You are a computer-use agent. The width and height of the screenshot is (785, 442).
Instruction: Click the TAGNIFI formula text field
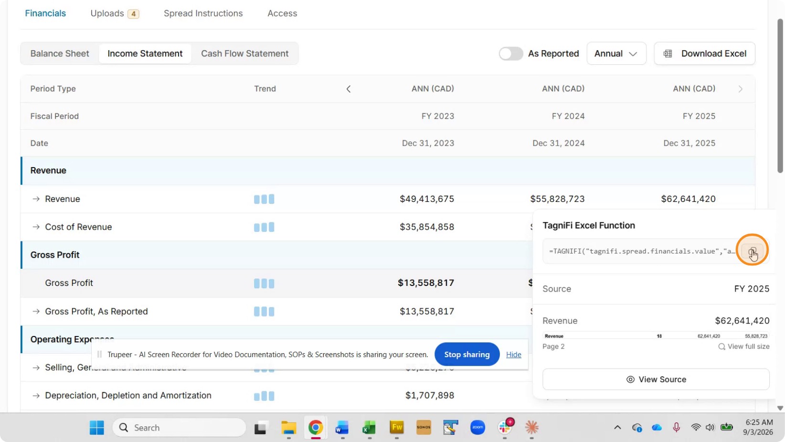(641, 251)
